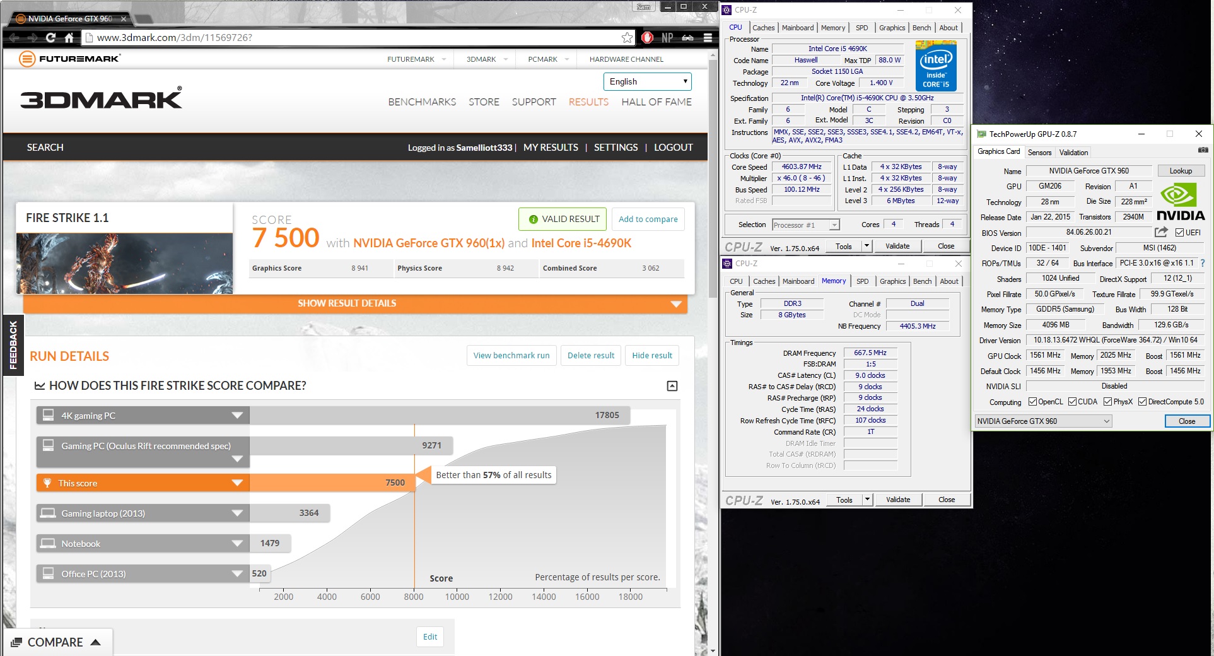Click View benchmark run button
Screen dimensions: 1214x656
[511, 356]
